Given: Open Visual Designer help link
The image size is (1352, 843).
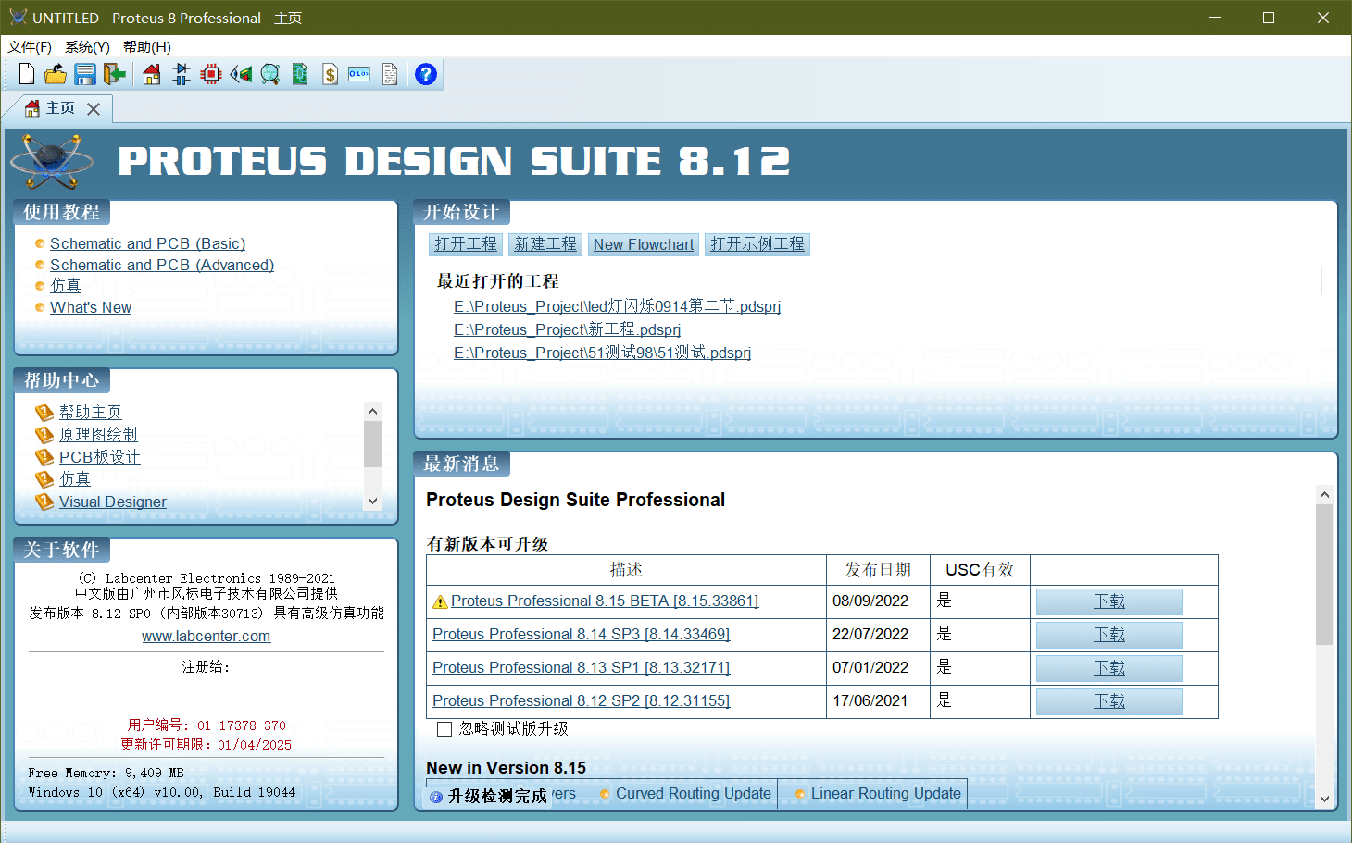Looking at the screenshot, I should pos(113,502).
